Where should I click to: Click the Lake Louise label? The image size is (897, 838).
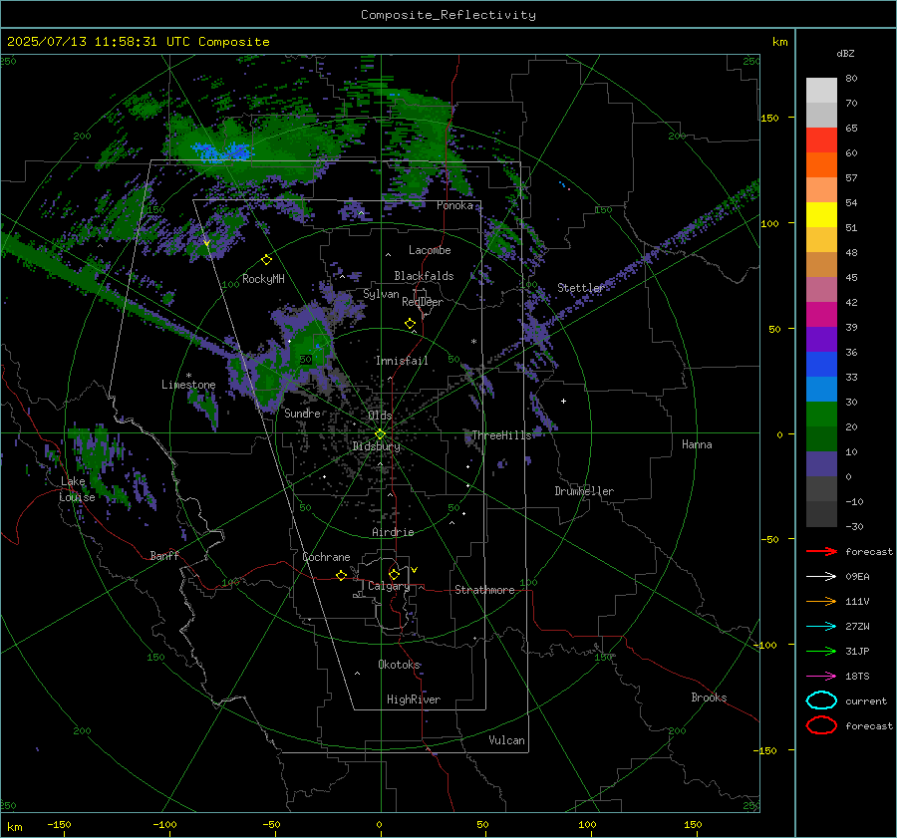[x=77, y=489]
